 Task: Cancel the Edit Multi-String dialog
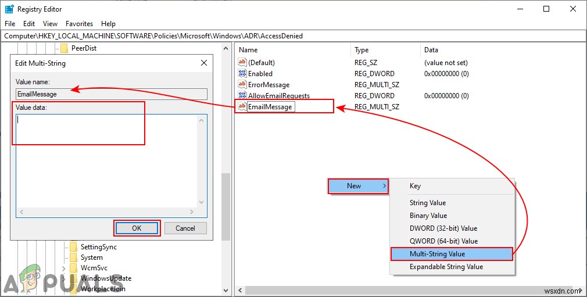pyautogui.click(x=185, y=228)
